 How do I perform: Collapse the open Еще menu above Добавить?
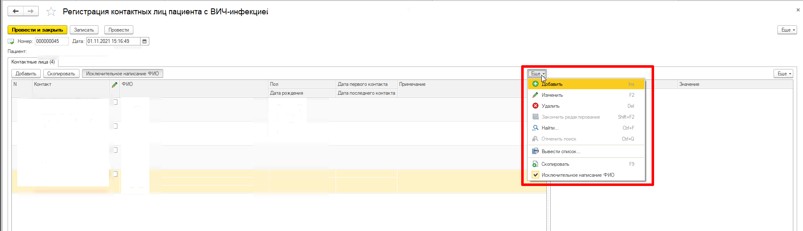pos(537,74)
